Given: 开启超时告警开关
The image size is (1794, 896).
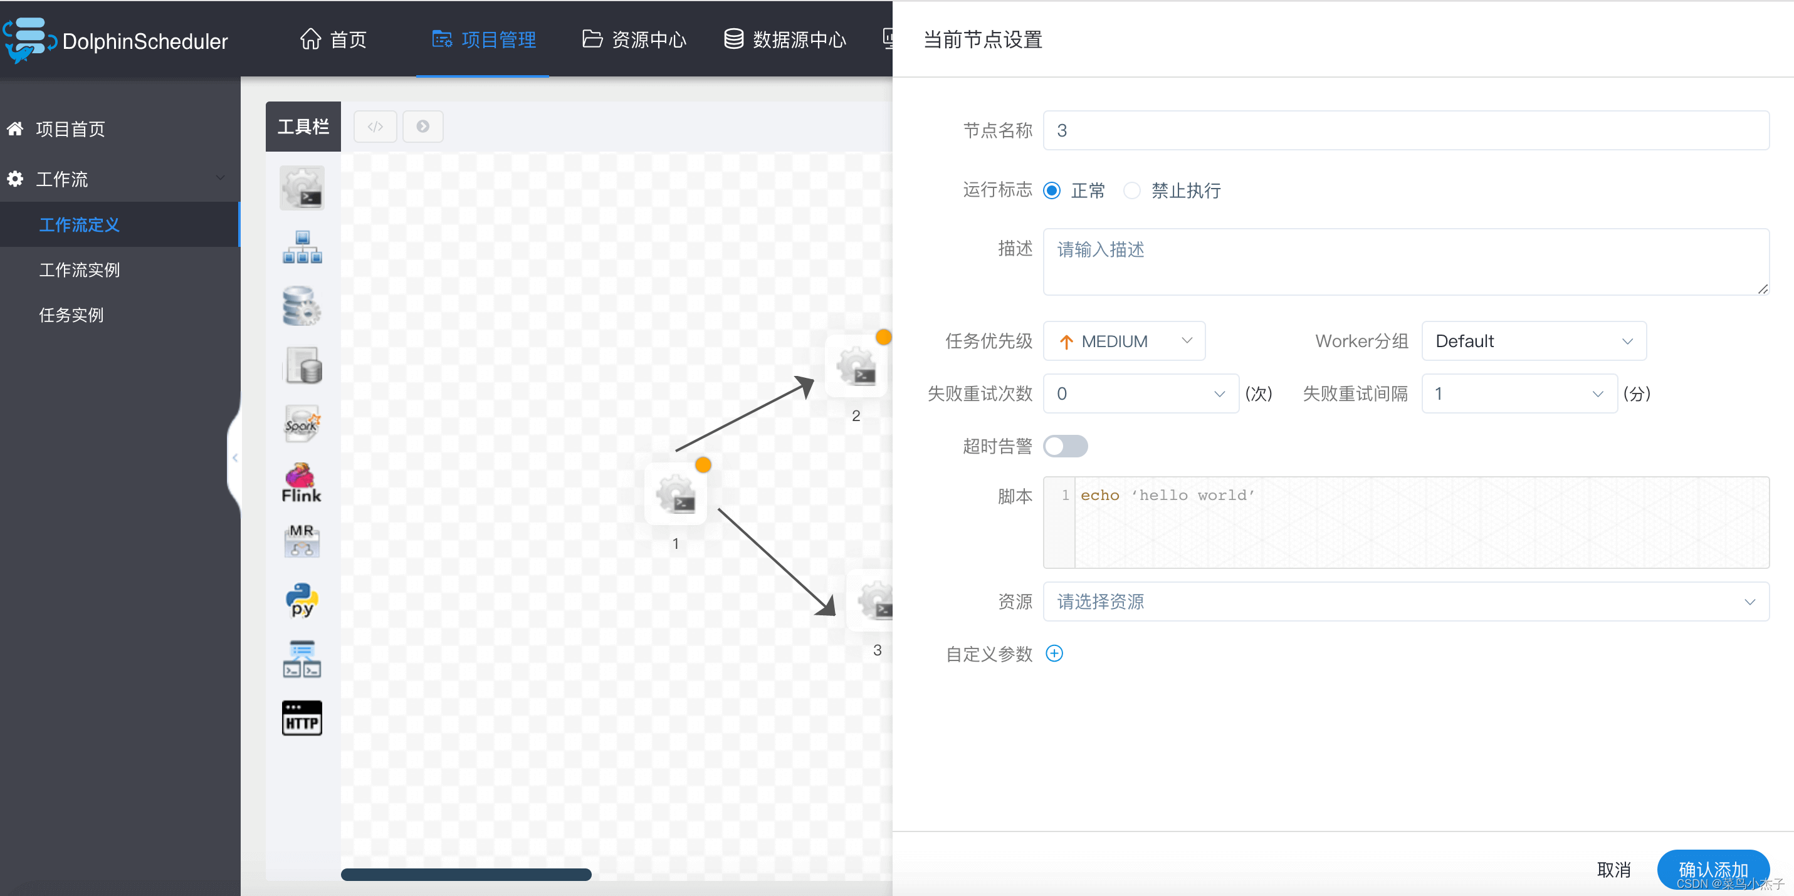Looking at the screenshot, I should [1066, 445].
